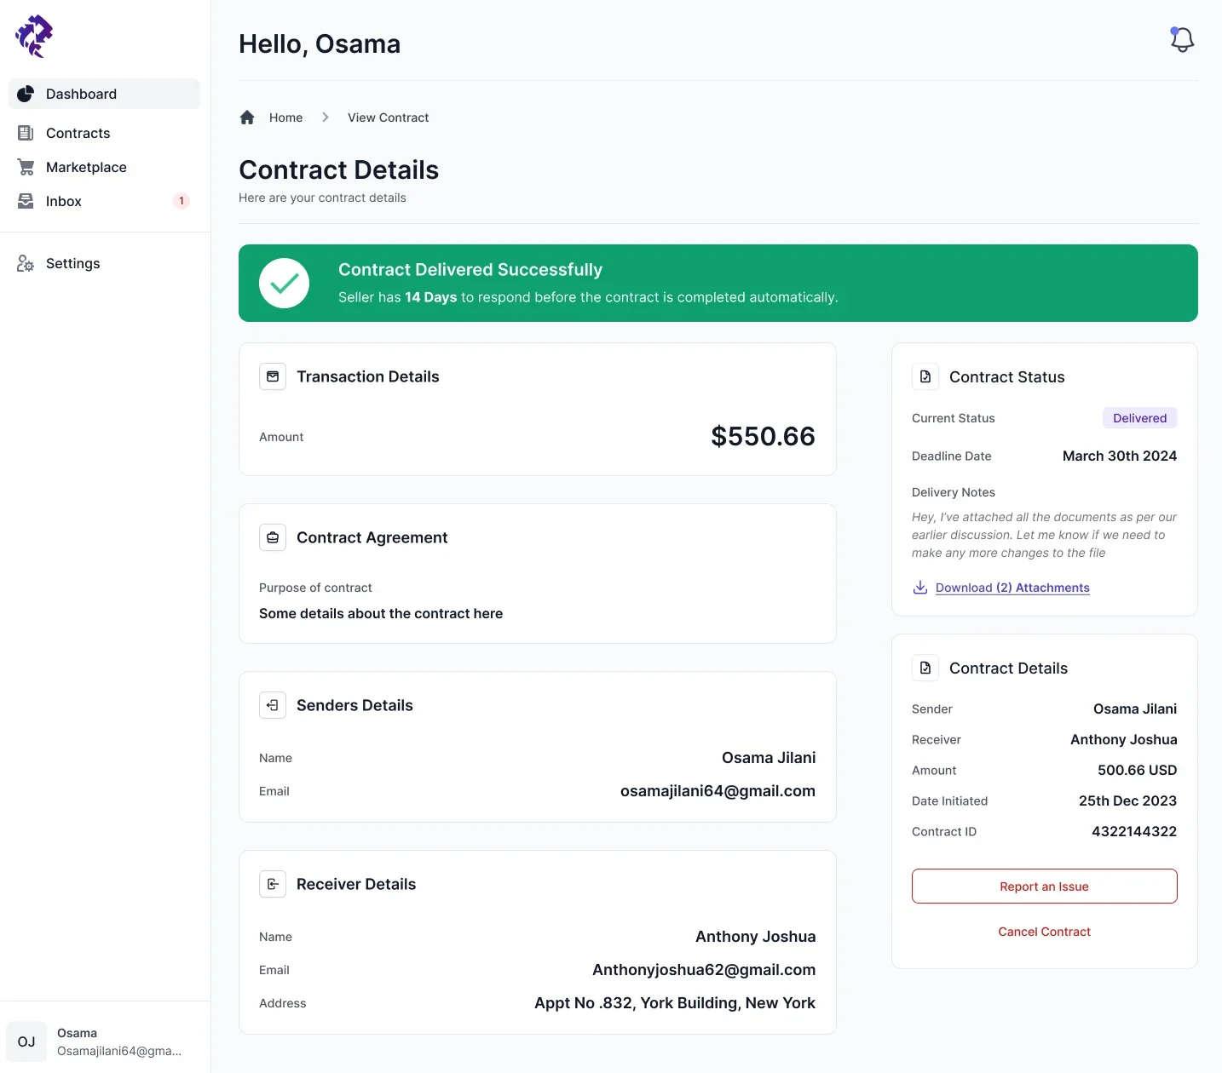Click the Inbox unread count badge
1222x1073 pixels.
pyautogui.click(x=181, y=201)
